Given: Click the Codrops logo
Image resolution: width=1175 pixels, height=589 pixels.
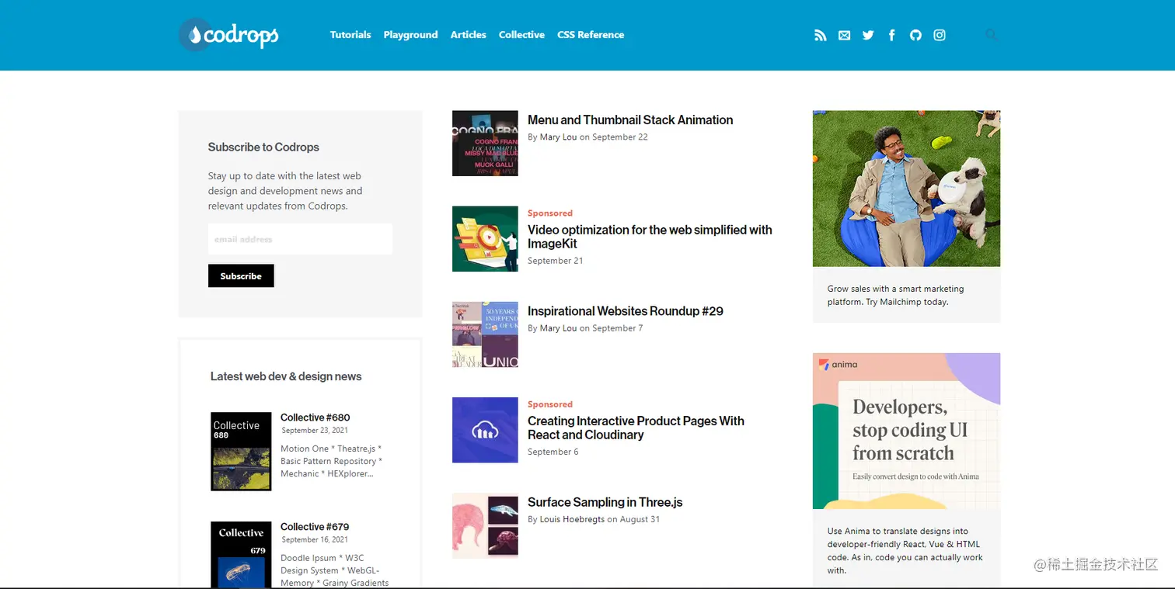Looking at the screenshot, I should (x=228, y=35).
